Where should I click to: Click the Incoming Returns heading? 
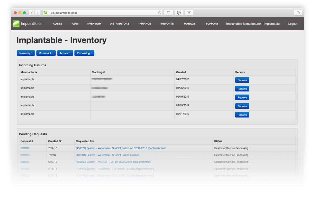[32, 65]
